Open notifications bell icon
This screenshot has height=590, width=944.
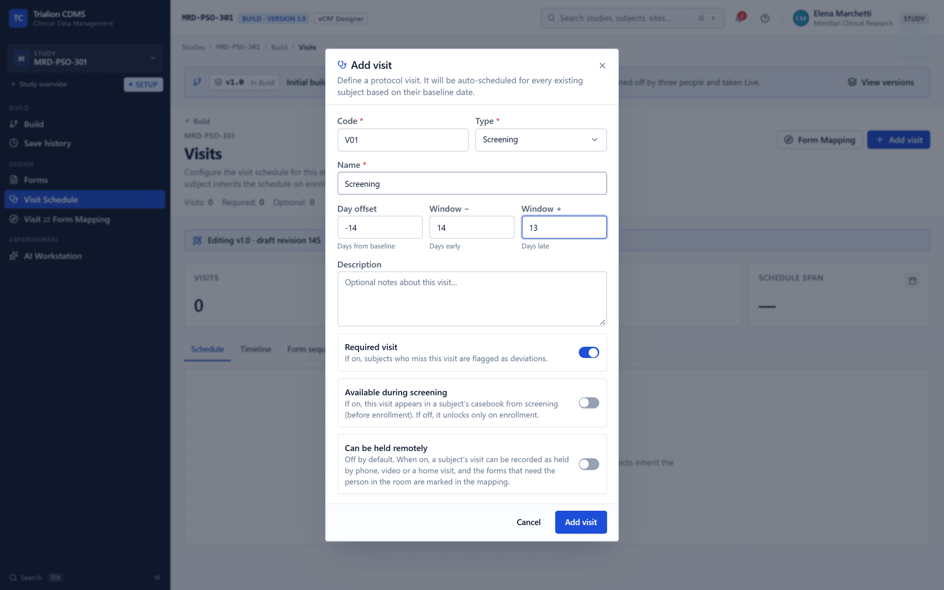pos(739,18)
